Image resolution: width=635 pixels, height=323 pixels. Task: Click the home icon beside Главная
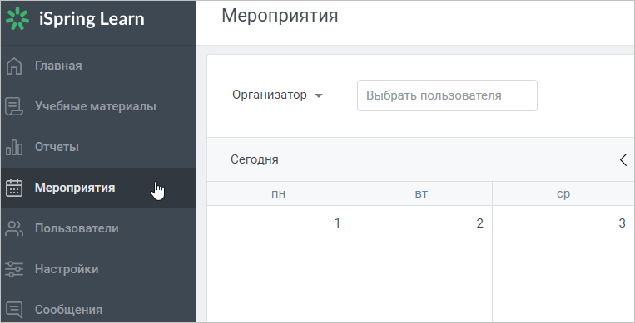[x=14, y=66]
